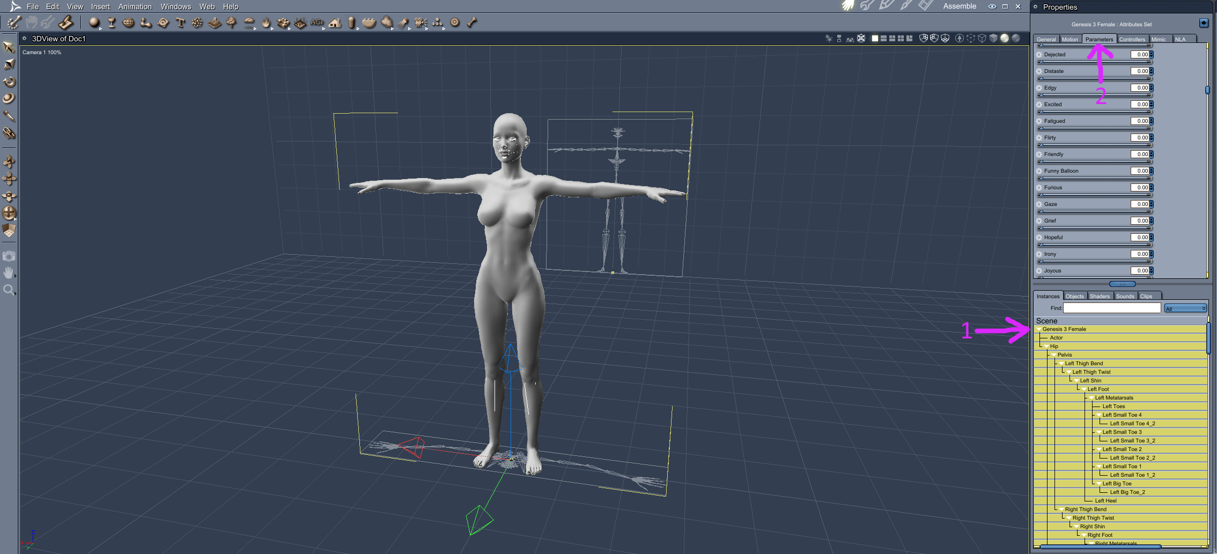Insert a bone from the toolbar
This screenshot has height=554, width=1217.
point(472,23)
